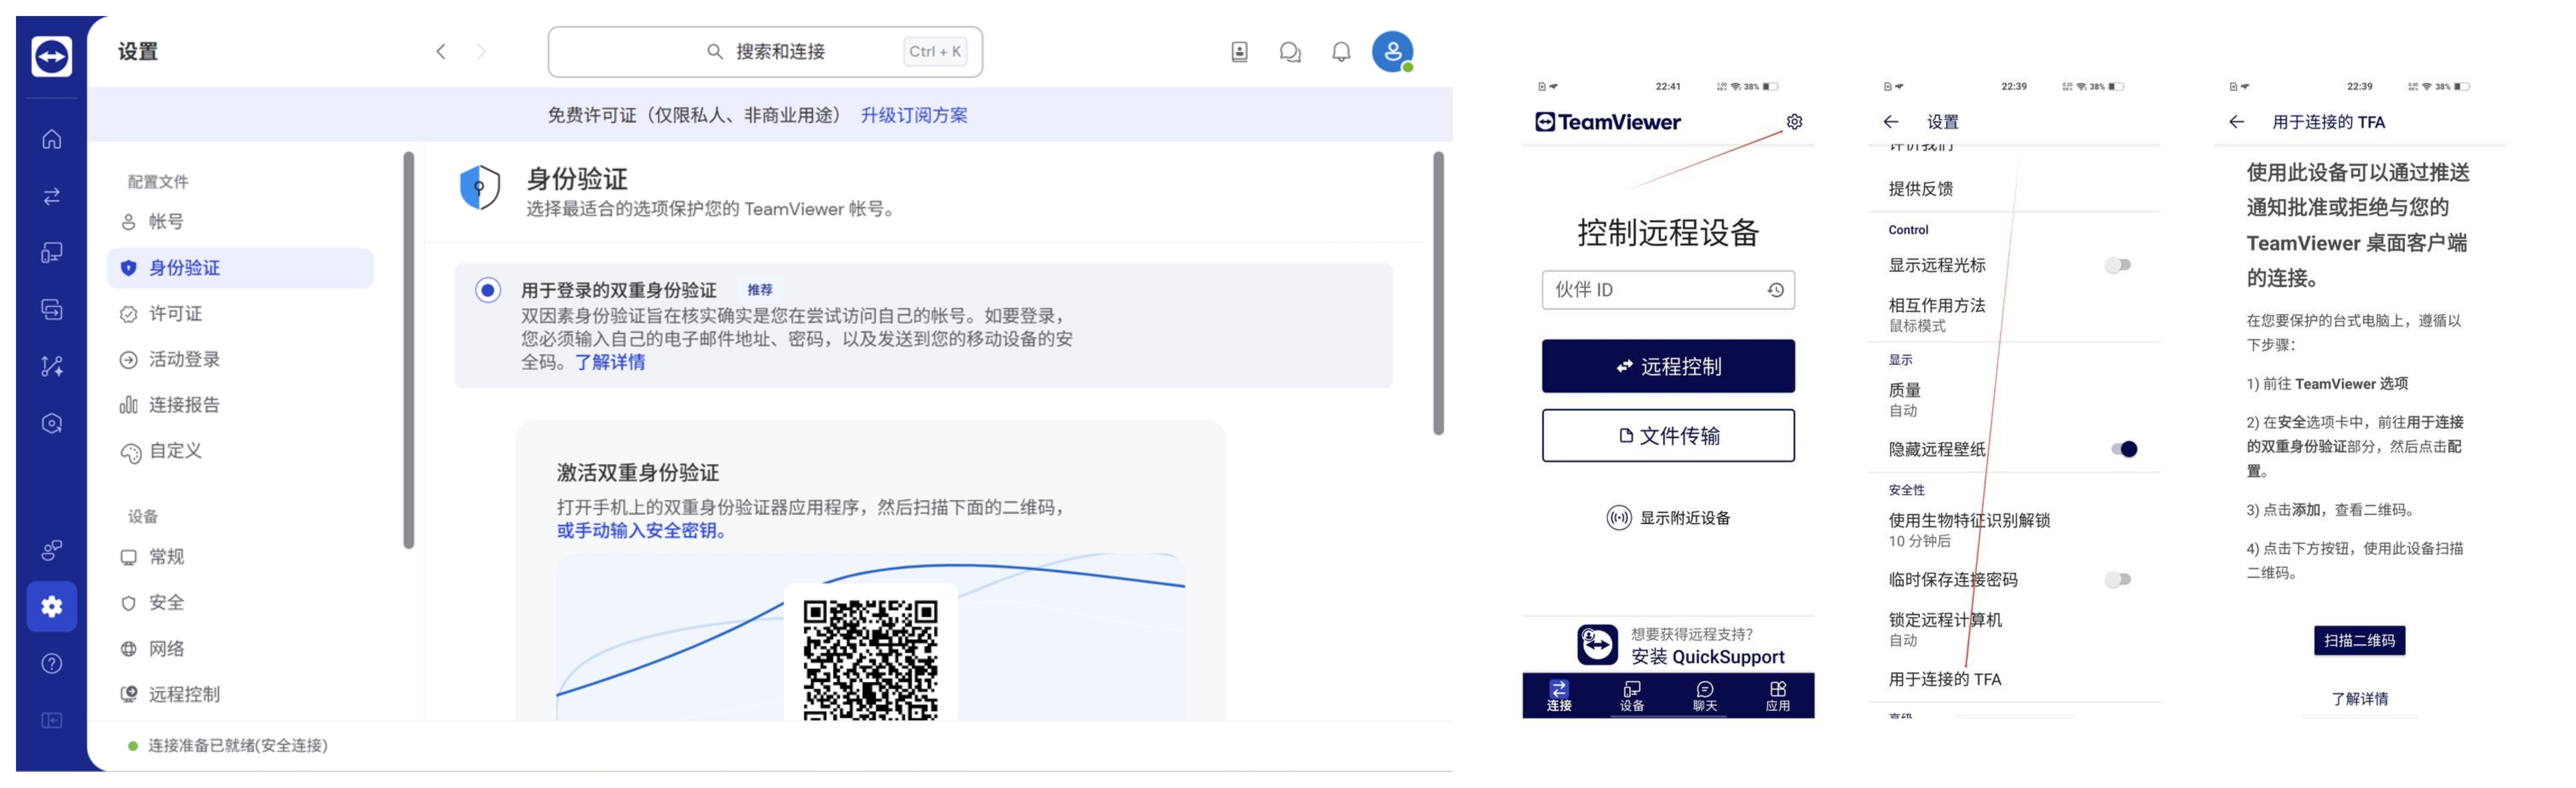This screenshot has height=788, width=2576.
Task: Open 远程控制 device settings
Action: click(x=240, y=694)
